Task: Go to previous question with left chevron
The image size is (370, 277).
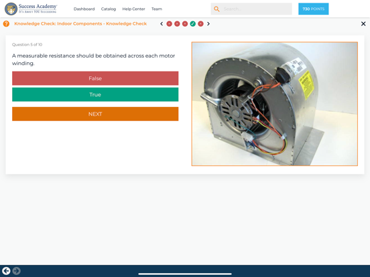Action: (x=162, y=24)
